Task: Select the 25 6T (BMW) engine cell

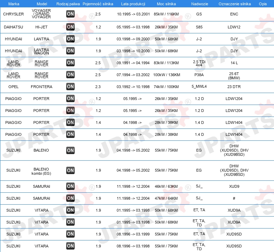Action: (x=234, y=76)
